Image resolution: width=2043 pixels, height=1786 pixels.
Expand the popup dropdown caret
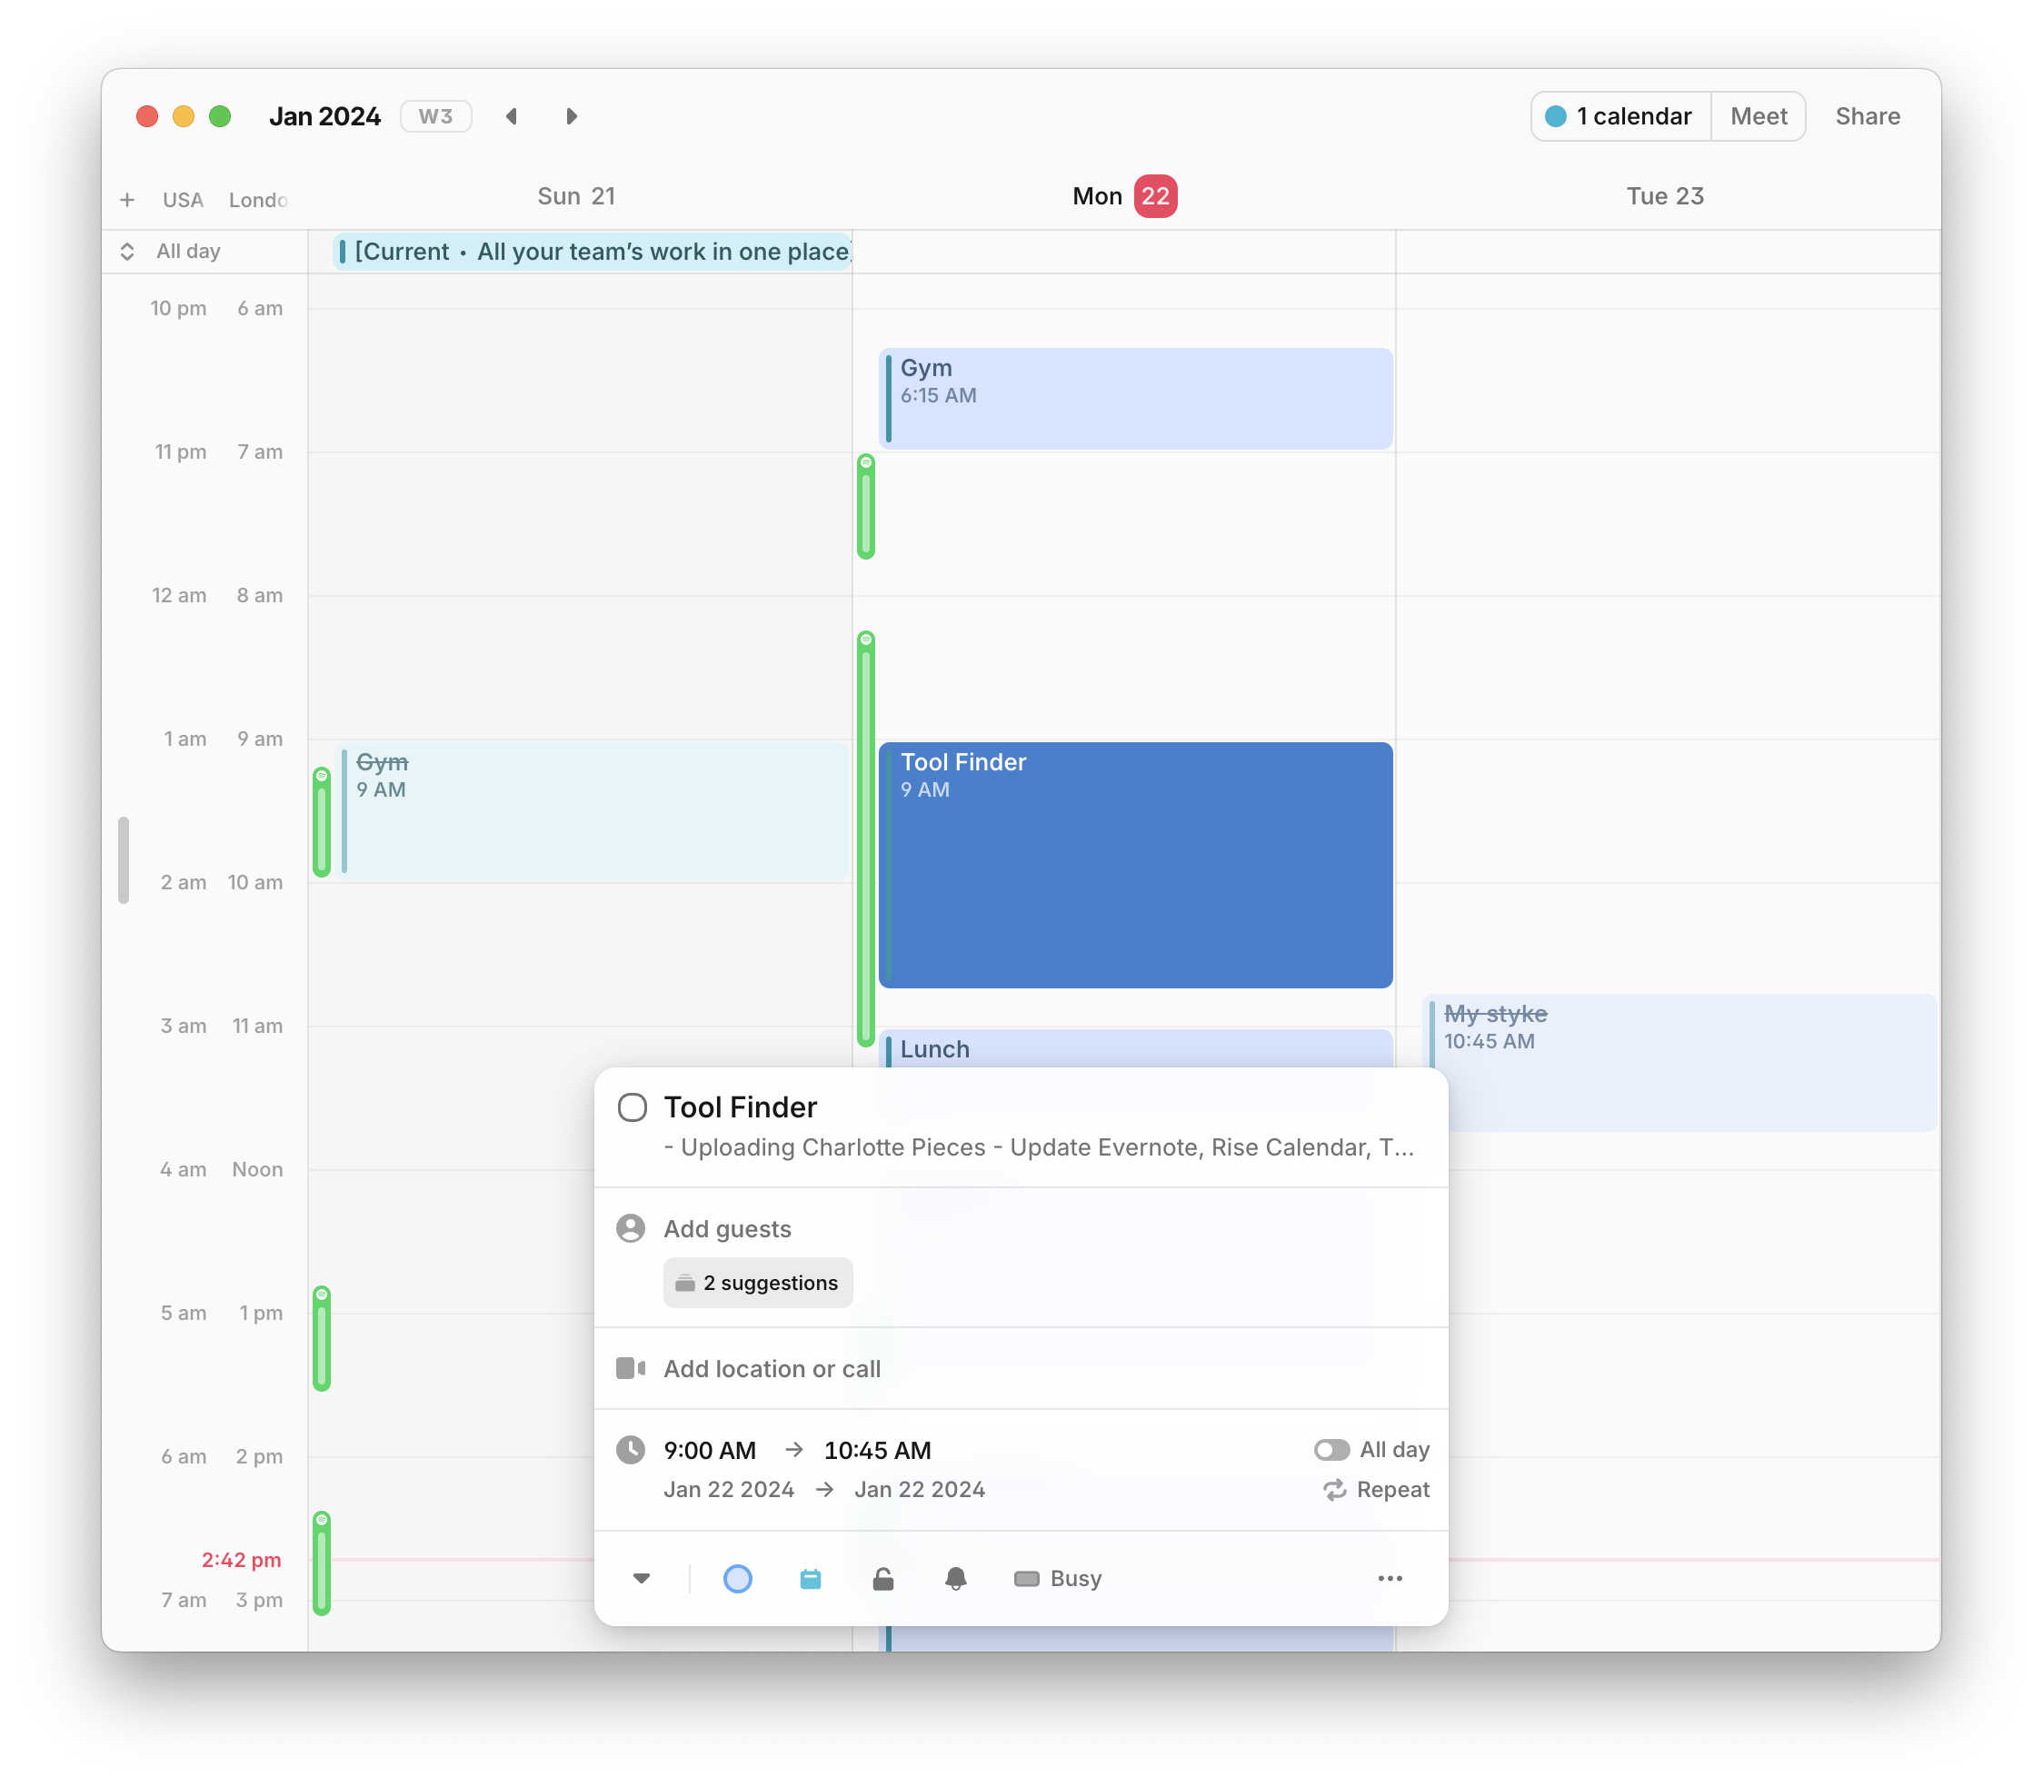tap(641, 1579)
